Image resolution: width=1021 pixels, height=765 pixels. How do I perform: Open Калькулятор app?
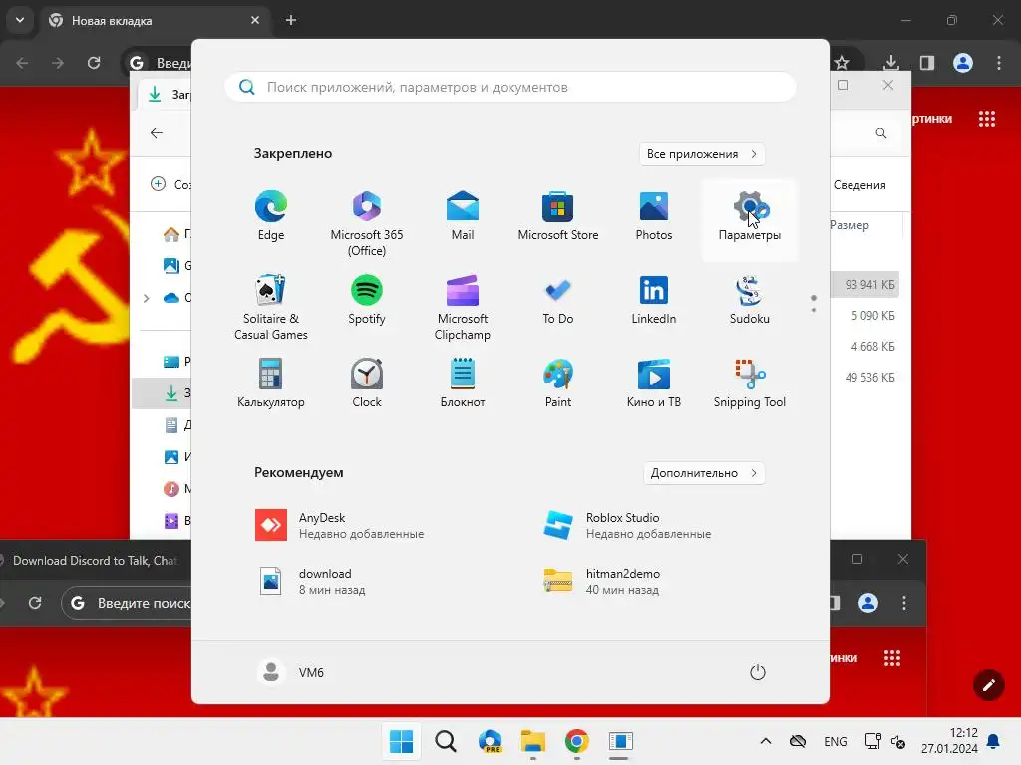[271, 384]
